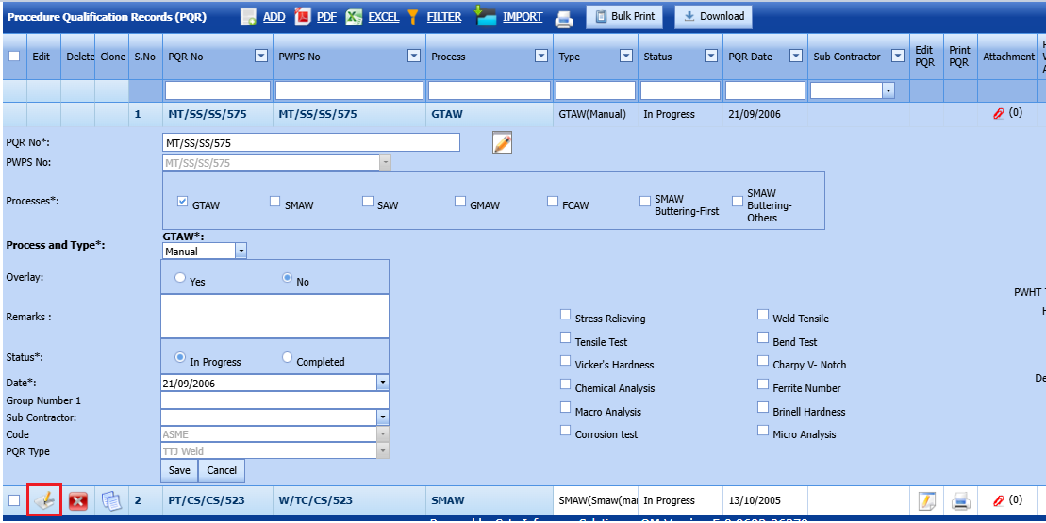Check the Charpy V- Notch checkbox
Screen dimensions: 1046x523
tap(763, 360)
